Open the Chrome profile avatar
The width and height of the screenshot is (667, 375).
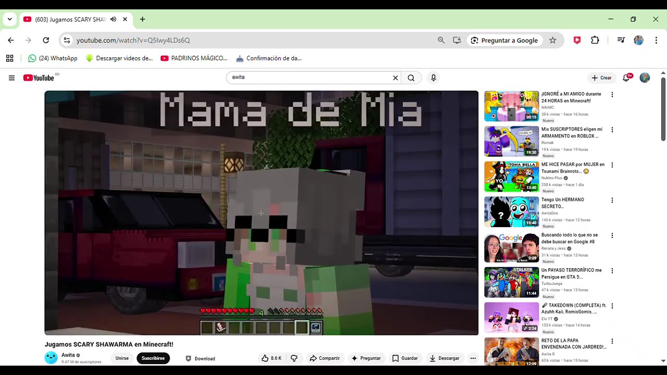tap(638, 40)
